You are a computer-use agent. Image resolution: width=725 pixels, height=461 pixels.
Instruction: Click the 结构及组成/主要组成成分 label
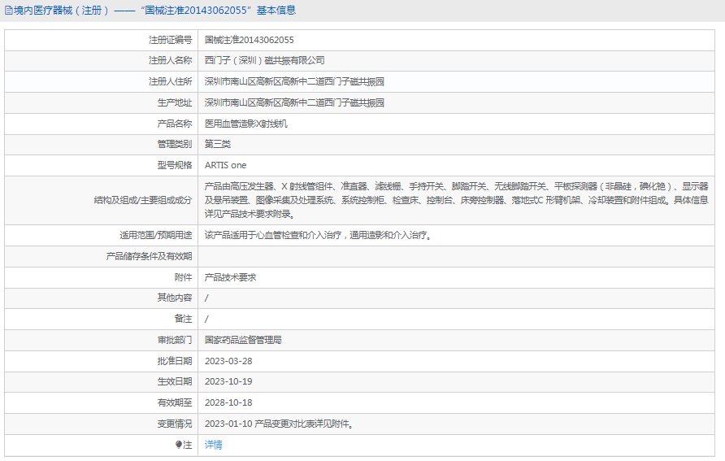(x=143, y=200)
